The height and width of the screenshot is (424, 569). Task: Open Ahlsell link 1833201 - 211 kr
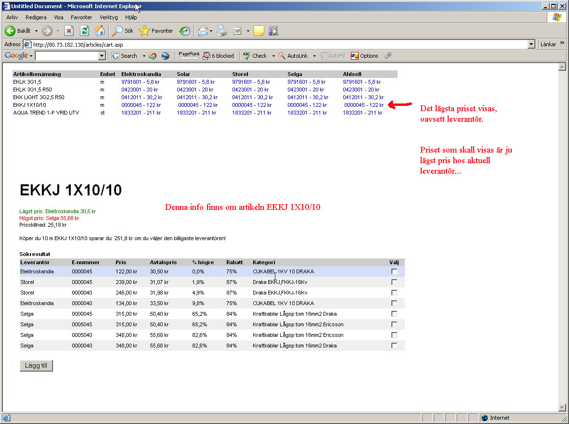click(362, 113)
